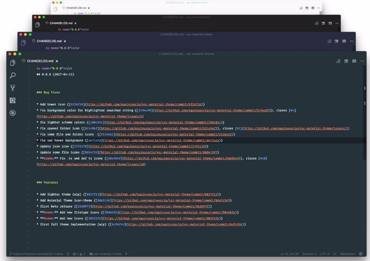Screen dimensions: 370x261
Task: Click feedback smiley in status bar
Action: pos(361,254)
